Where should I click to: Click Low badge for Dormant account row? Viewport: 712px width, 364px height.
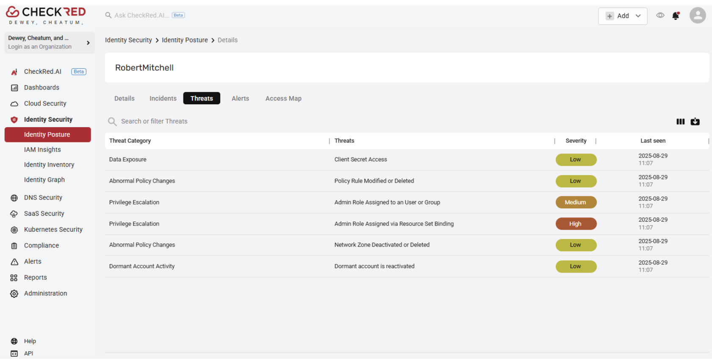[576, 267]
